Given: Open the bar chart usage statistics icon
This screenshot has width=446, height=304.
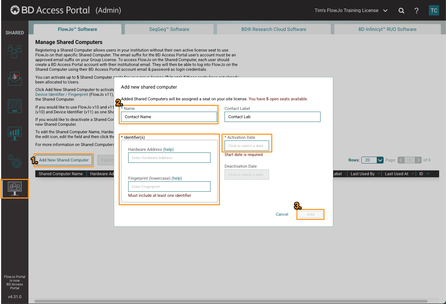Looking at the screenshot, I should tap(14, 134).
